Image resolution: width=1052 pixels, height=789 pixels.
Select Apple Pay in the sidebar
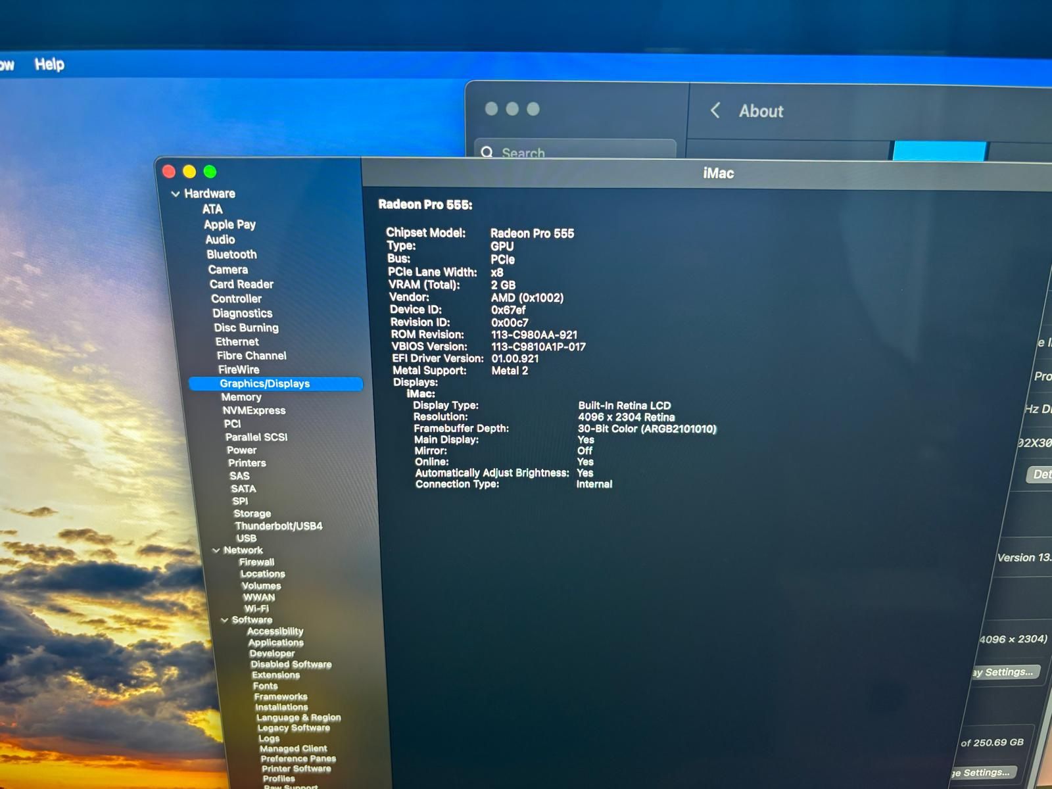pyautogui.click(x=229, y=224)
